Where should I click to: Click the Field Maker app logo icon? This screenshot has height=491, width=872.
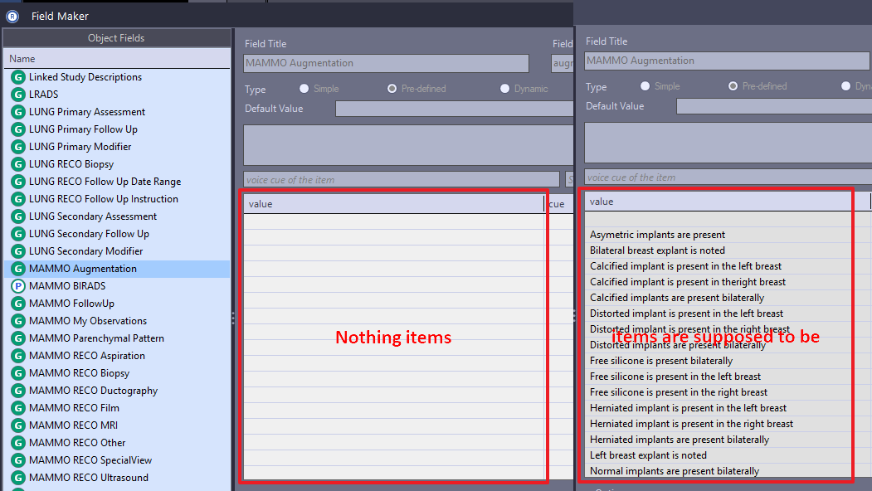(12, 16)
